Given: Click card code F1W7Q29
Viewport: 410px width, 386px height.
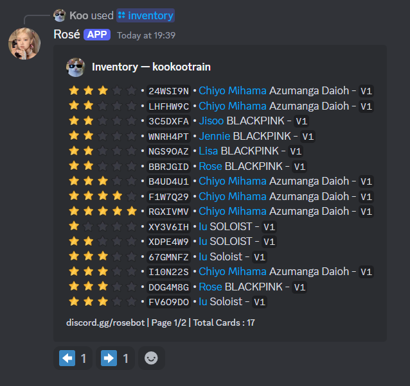Looking at the screenshot, I should 168,197.
